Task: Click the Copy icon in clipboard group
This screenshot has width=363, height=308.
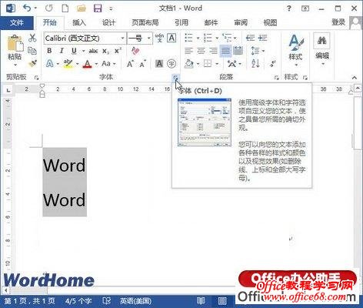Action: (x=32, y=51)
